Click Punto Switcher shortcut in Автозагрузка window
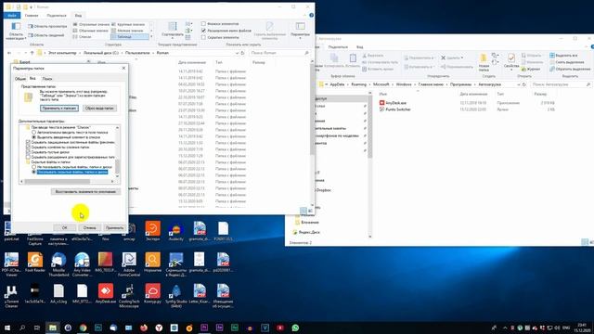The width and height of the screenshot is (594, 334). 394,109
